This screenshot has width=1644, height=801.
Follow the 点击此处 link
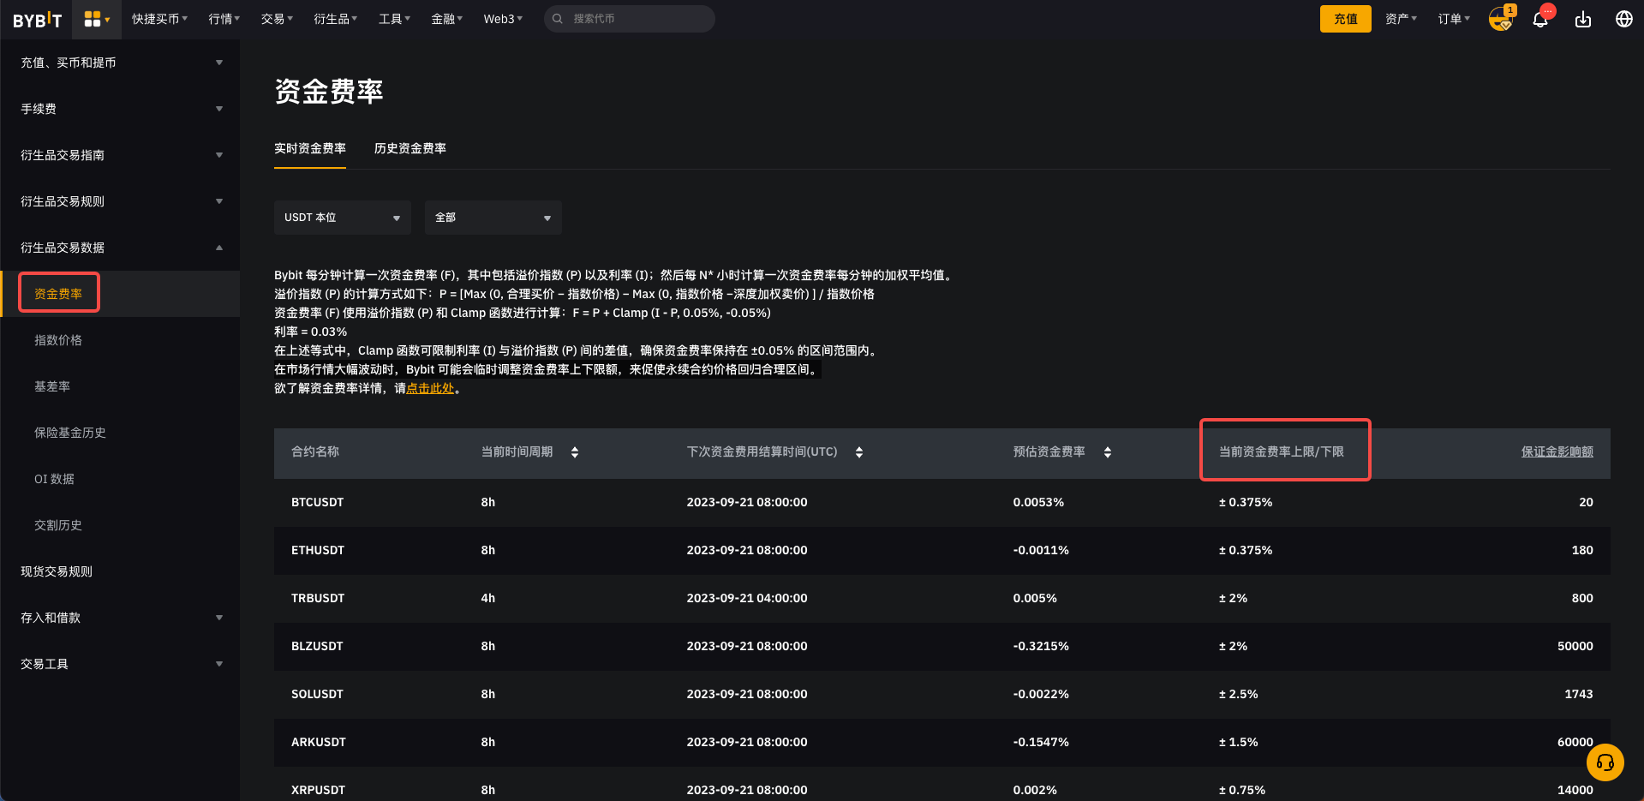click(x=430, y=388)
